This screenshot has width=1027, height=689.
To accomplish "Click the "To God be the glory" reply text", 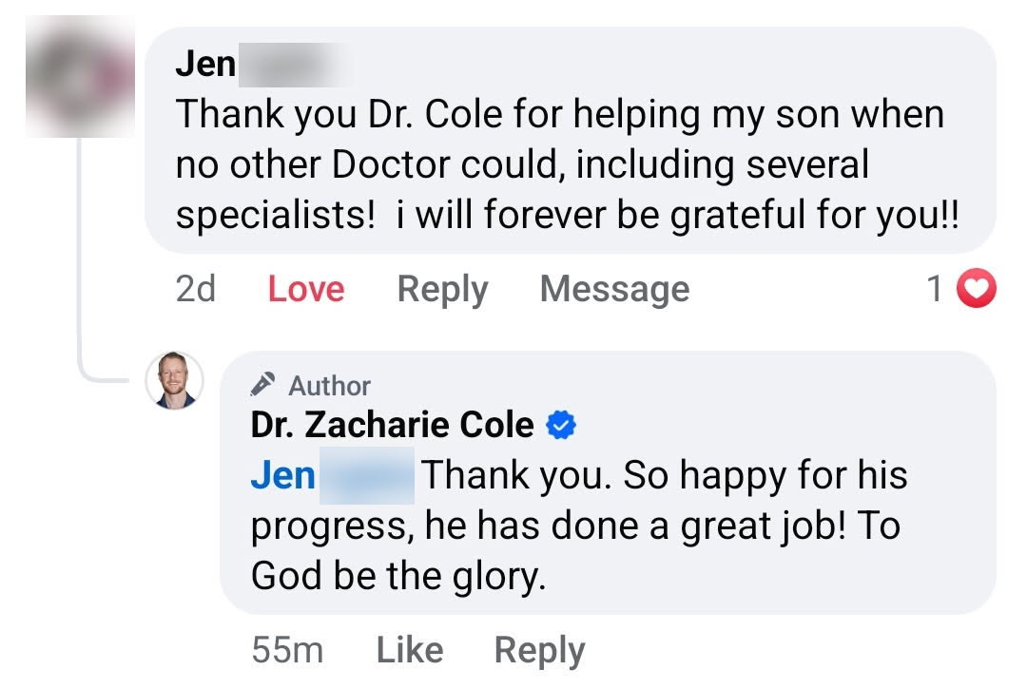I will (399, 576).
